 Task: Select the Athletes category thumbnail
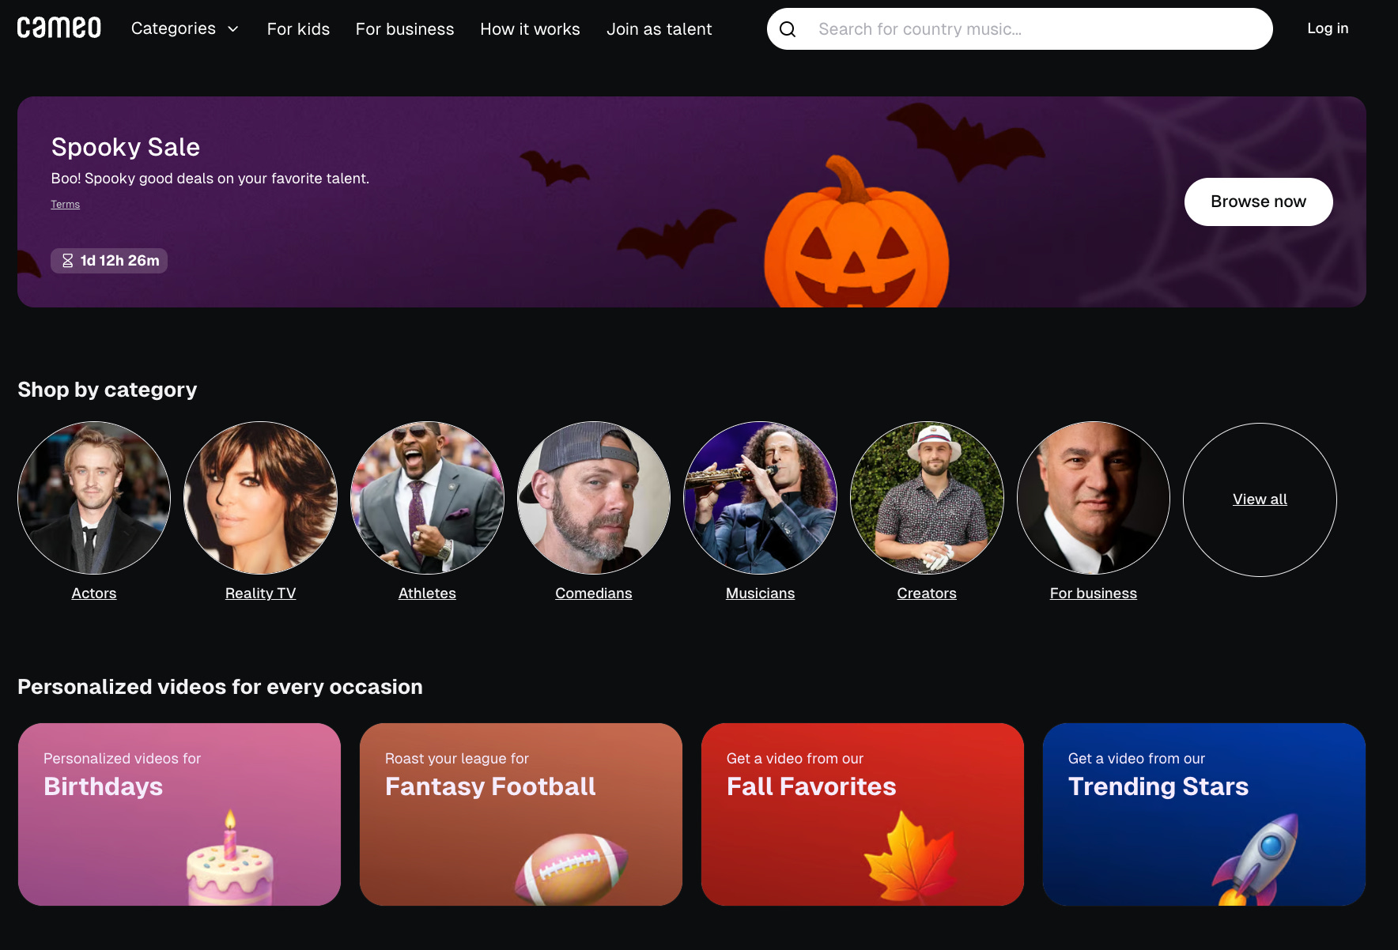point(427,498)
